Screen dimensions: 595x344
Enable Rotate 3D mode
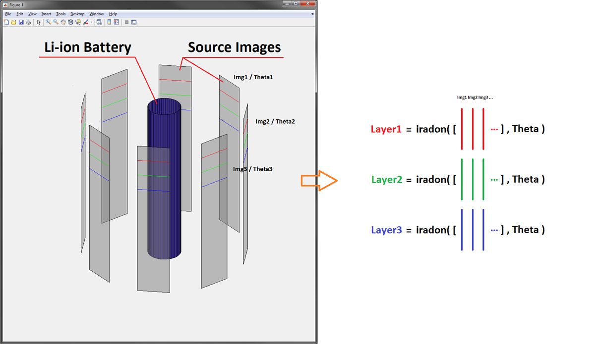70,22
